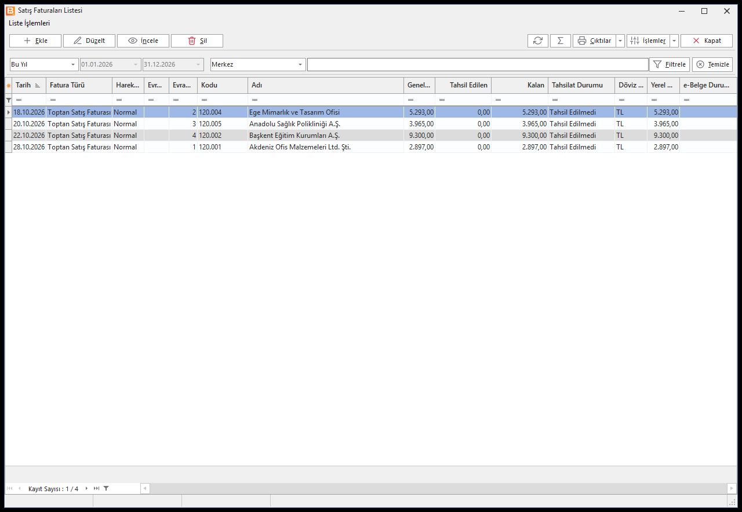
Task: Open the Çıktılar print button
Action: pyautogui.click(x=594, y=41)
